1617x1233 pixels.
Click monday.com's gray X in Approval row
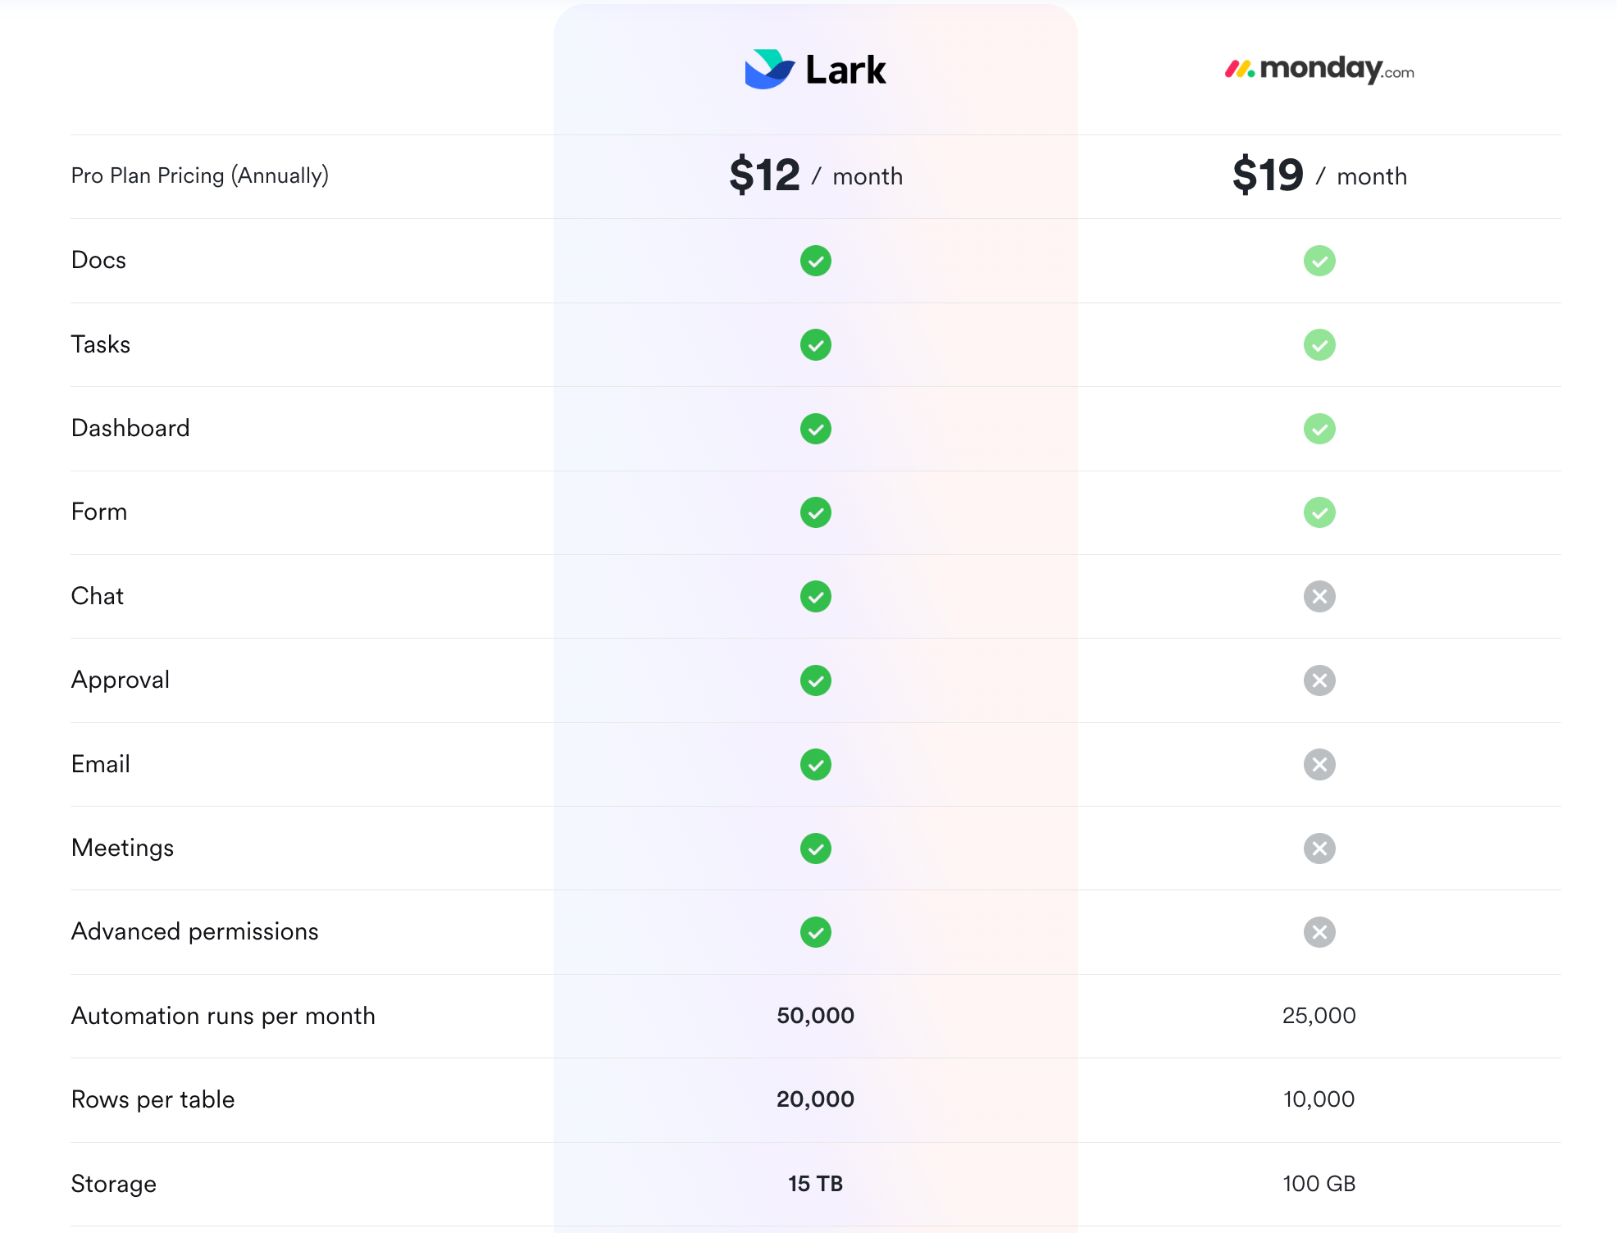click(x=1319, y=680)
